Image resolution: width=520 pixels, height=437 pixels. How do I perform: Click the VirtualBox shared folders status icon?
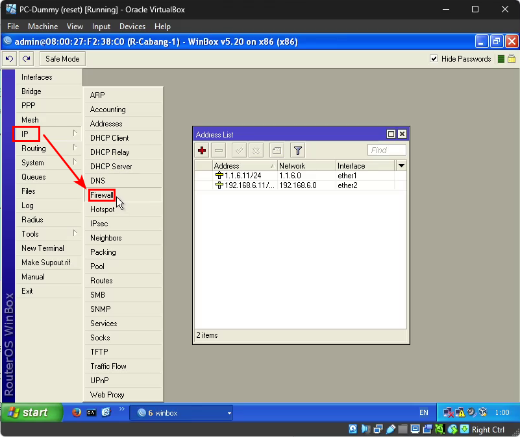402,429
